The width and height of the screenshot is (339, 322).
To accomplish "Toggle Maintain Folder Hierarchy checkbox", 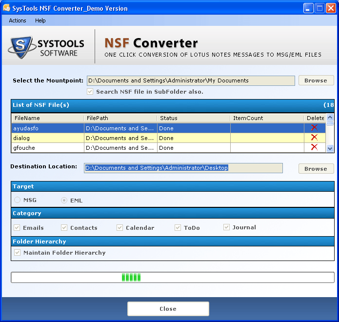I will (17, 252).
